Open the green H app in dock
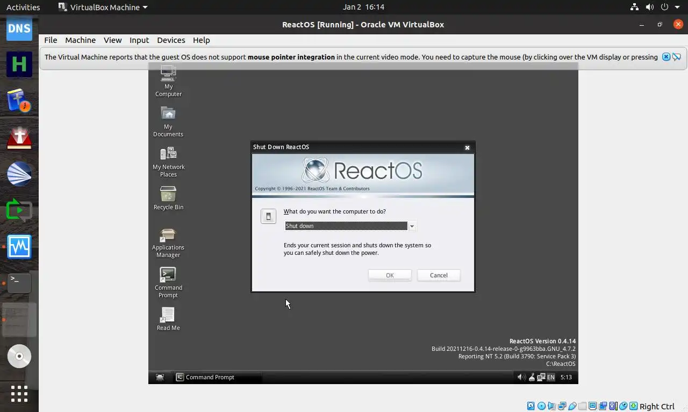The width and height of the screenshot is (688, 412). pos(19,64)
